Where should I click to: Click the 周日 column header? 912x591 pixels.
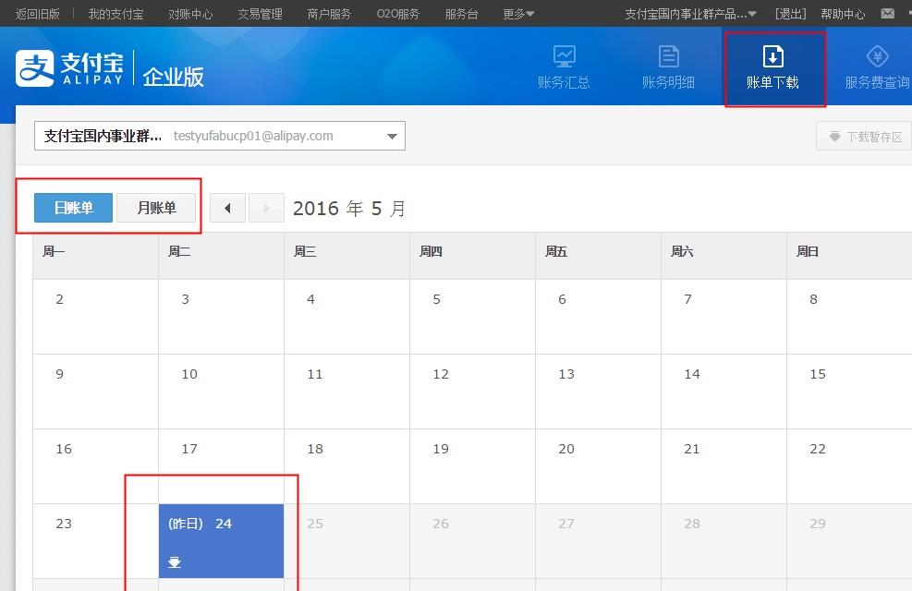849,257
